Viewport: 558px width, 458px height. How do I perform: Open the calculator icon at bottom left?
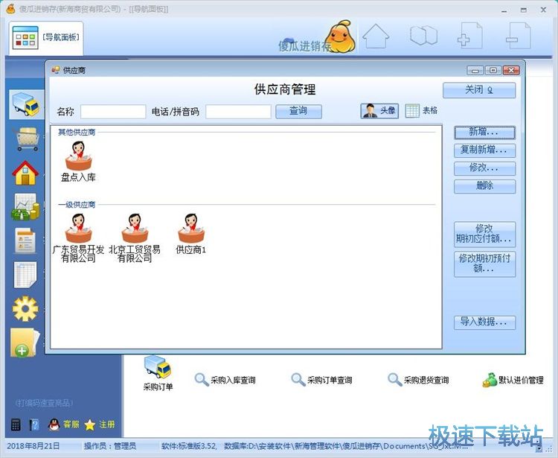coord(16,424)
